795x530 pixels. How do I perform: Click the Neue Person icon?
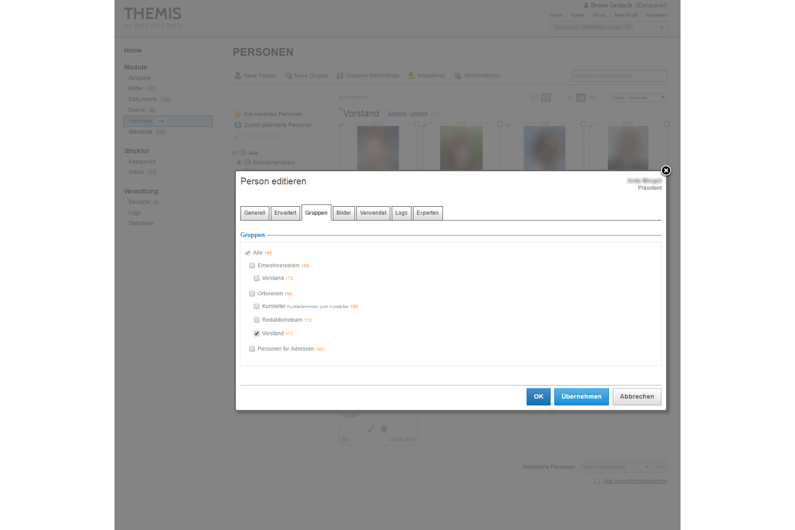[238, 76]
